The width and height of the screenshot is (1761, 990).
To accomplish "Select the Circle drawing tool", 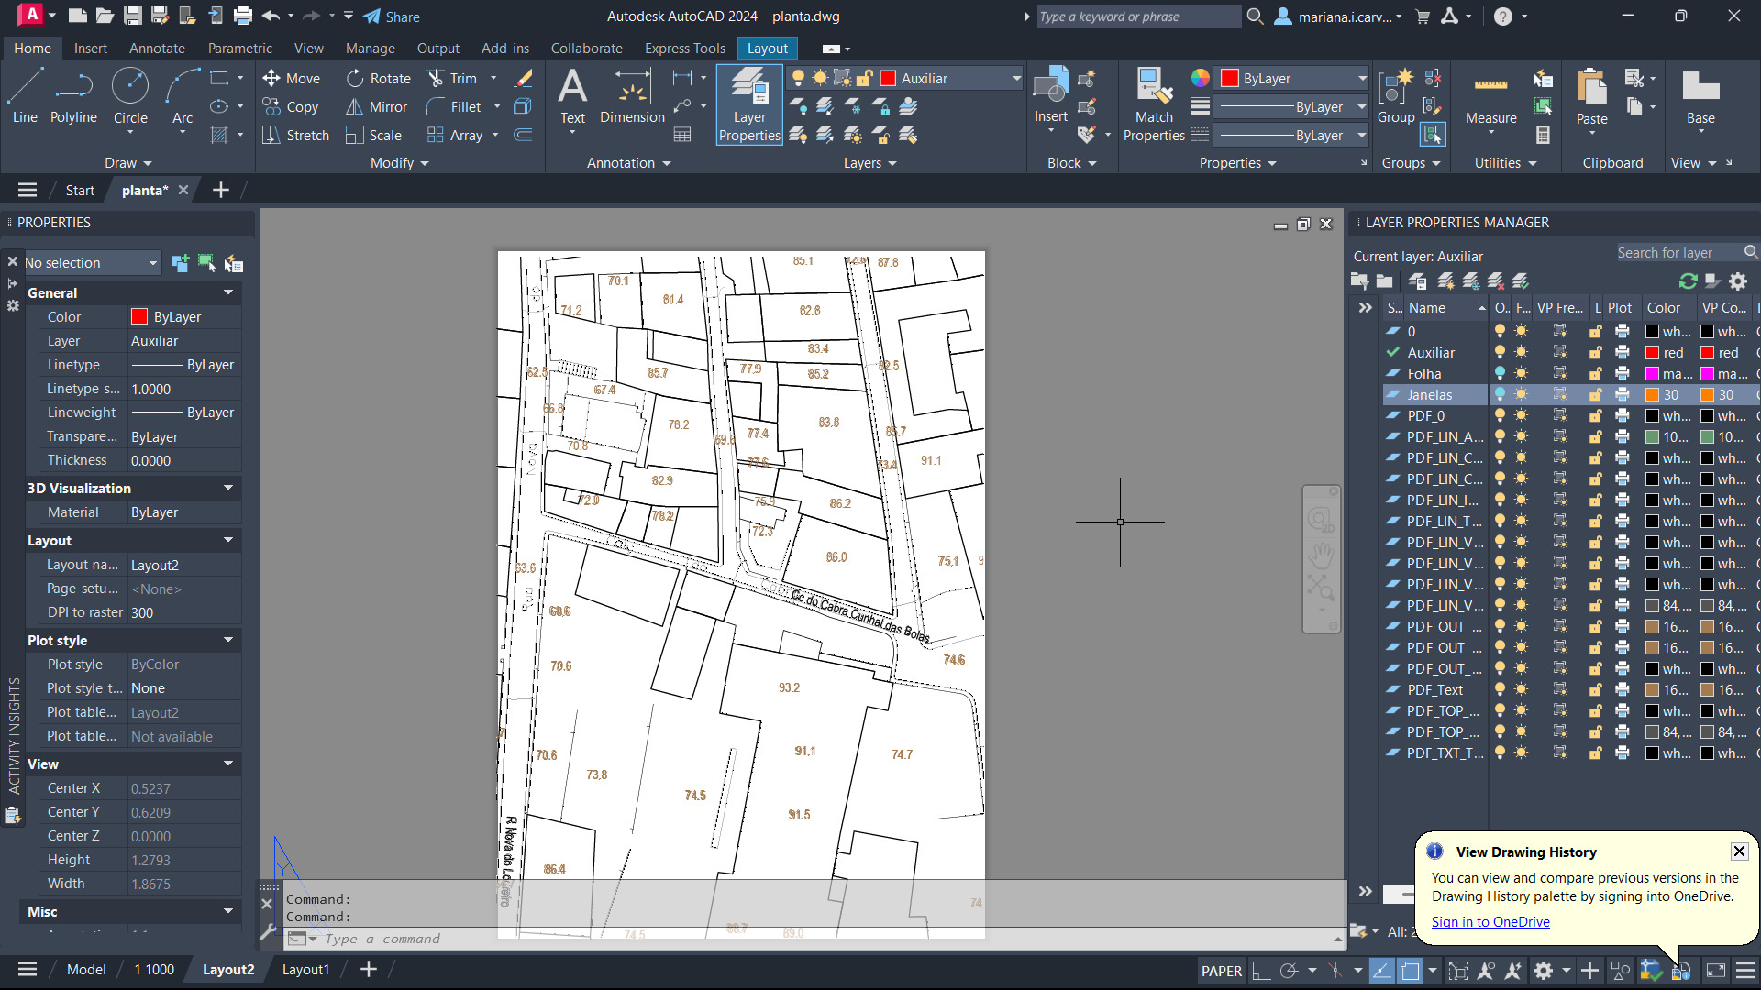I will [x=130, y=95].
